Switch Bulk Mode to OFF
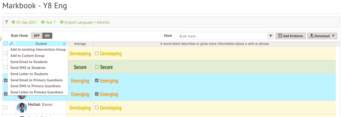Screen dimensions: 342x117 pyautogui.click(x=37, y=36)
